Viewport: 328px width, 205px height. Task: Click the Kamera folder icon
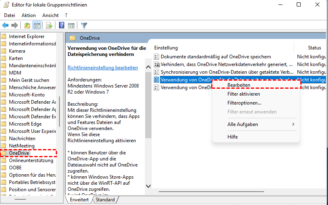tap(4, 51)
